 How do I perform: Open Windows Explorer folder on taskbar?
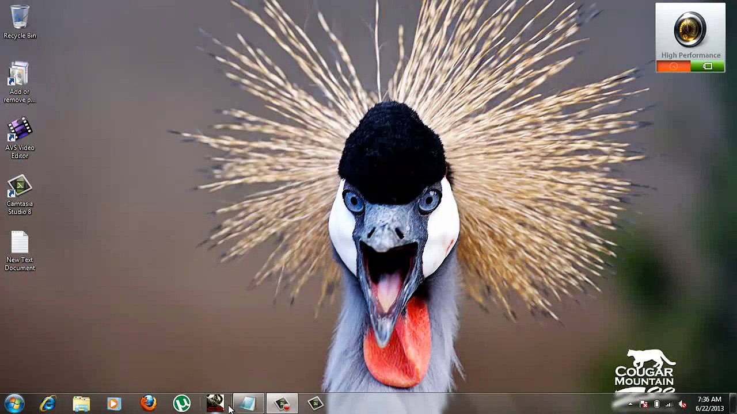tap(81, 403)
